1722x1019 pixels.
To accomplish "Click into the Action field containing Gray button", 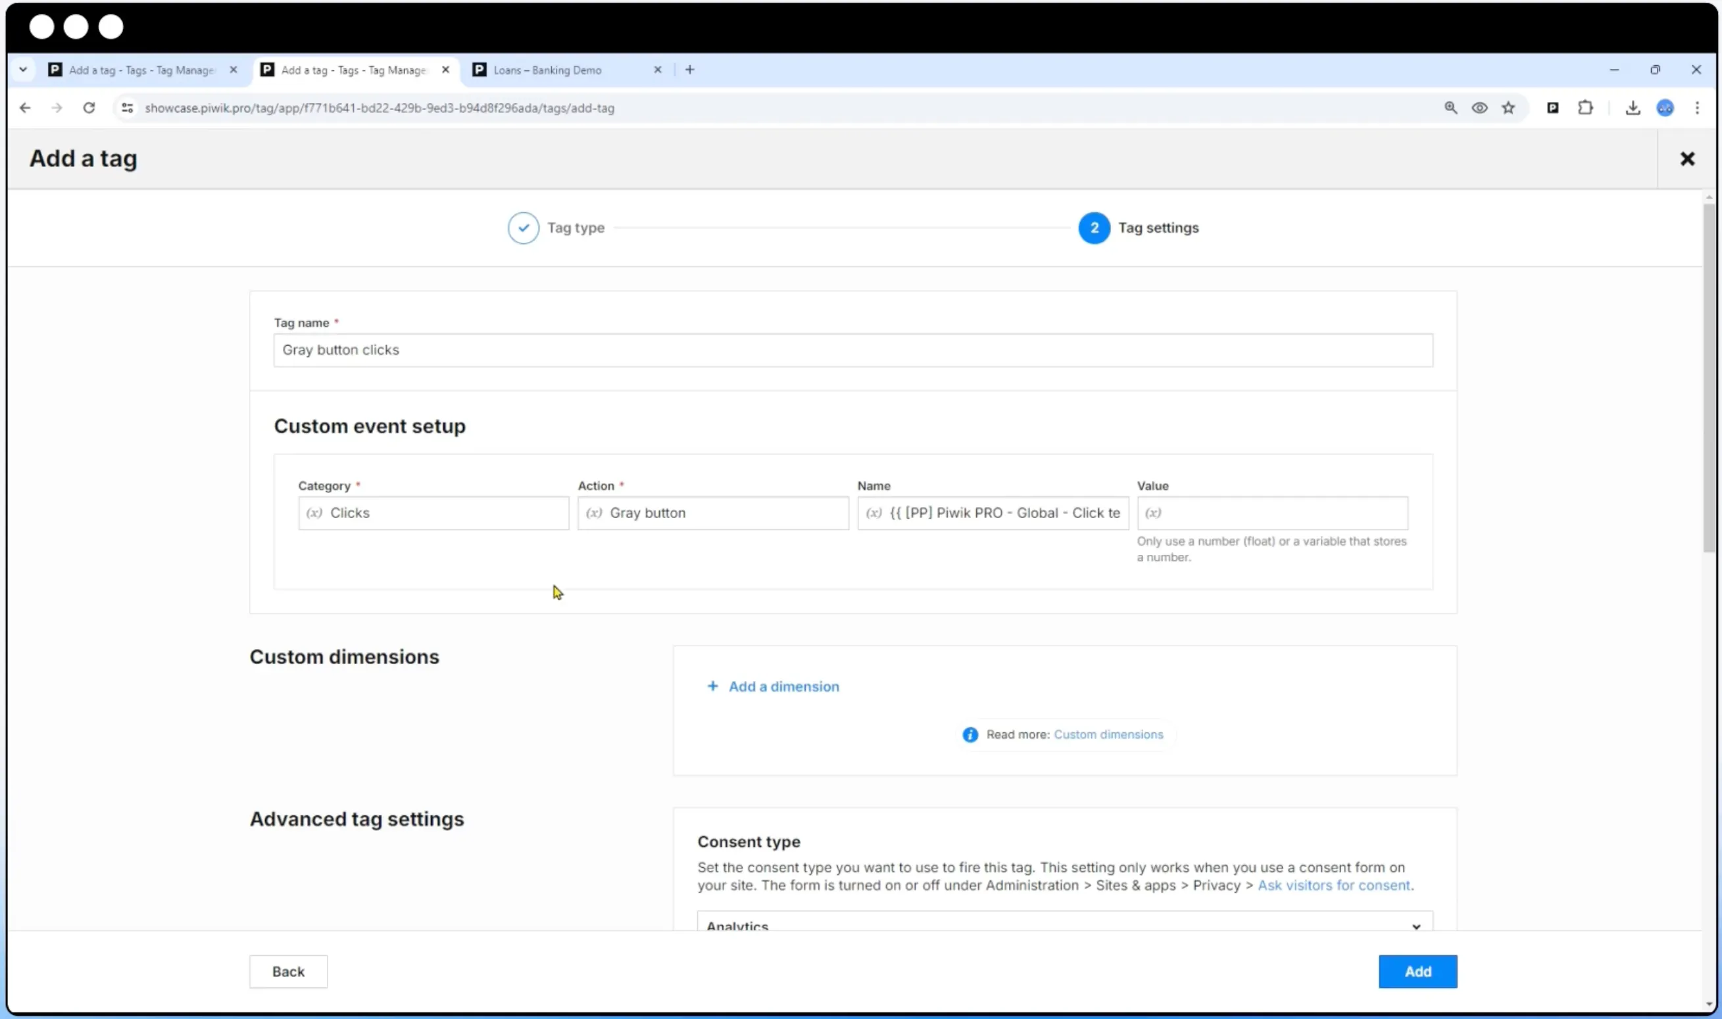I will [x=712, y=513].
